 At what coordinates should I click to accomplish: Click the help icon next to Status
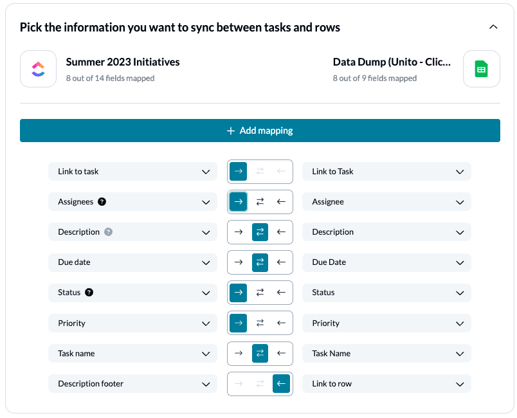click(89, 293)
